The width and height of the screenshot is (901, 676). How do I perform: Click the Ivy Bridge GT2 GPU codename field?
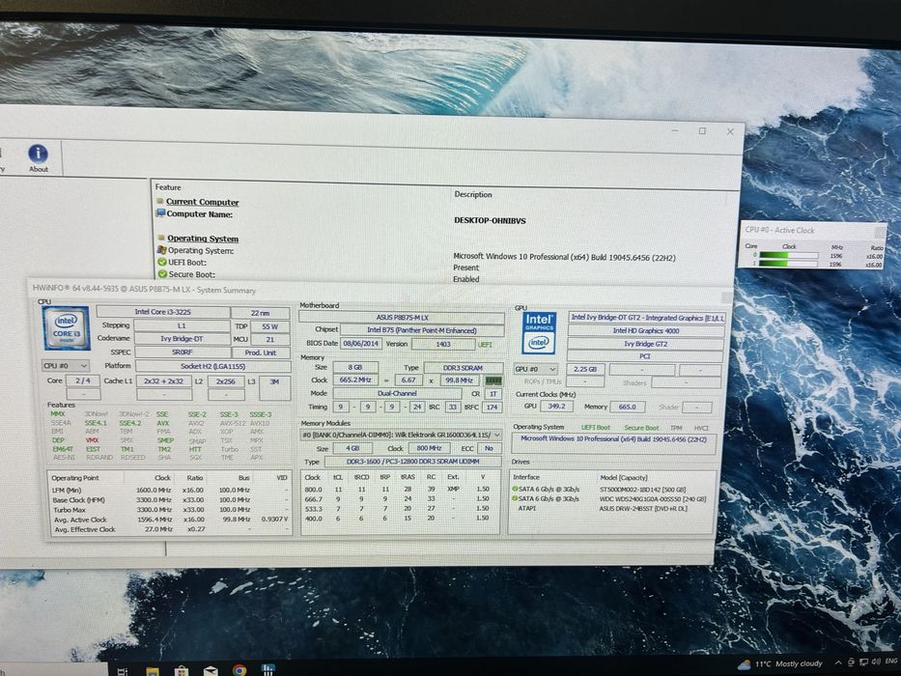[x=645, y=344]
